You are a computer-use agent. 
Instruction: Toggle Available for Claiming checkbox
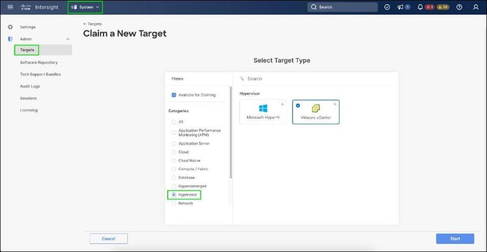[x=174, y=95]
